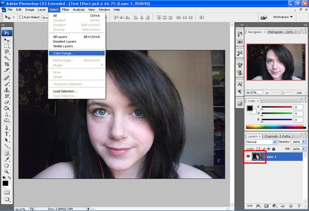Toggle lock image pixels
Screen dimensions: 309x211
[x=264, y=149]
